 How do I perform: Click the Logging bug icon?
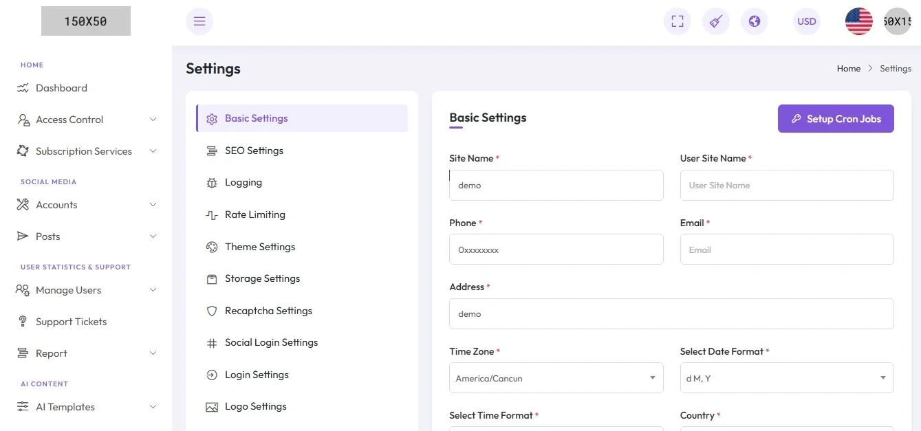[212, 183]
